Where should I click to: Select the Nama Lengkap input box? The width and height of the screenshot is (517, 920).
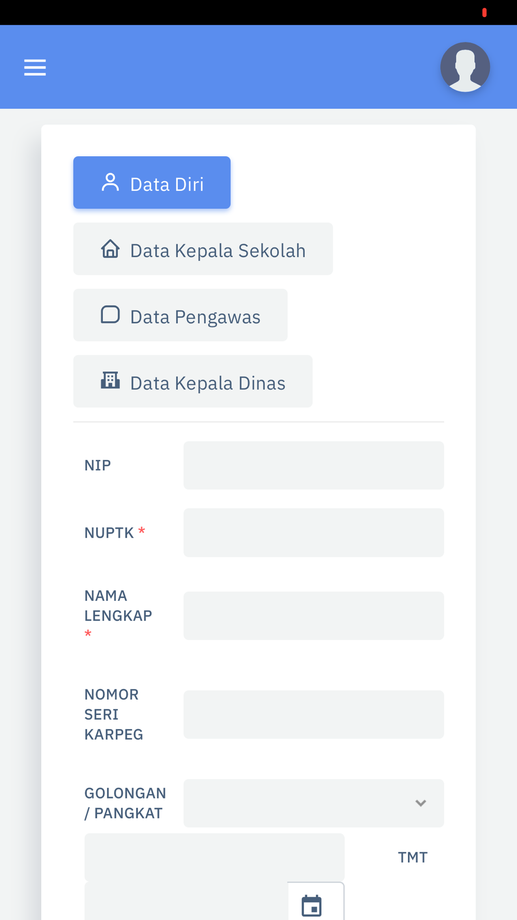coord(313,615)
